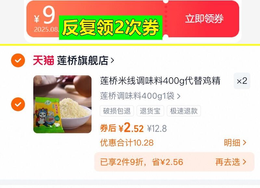The height and width of the screenshot is (188, 260).
Task: Open product title 莲桥米线调味料400g代替鸡精
Action: coord(160,81)
